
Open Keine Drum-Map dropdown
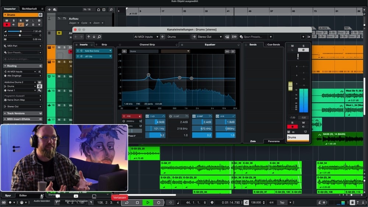click(x=23, y=100)
